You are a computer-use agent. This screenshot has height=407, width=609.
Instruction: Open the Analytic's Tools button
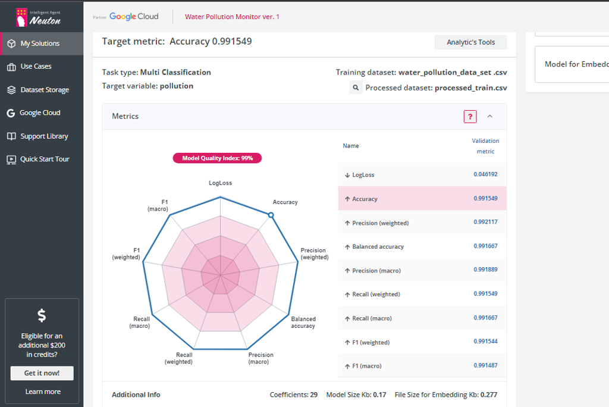pos(470,42)
